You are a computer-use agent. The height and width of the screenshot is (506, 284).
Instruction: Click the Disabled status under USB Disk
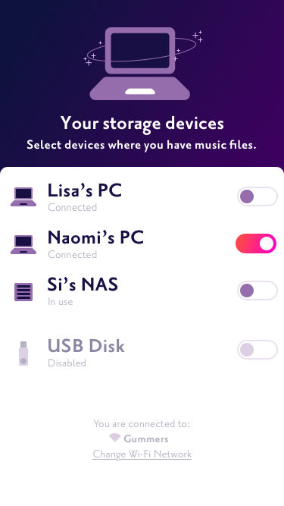tap(67, 363)
